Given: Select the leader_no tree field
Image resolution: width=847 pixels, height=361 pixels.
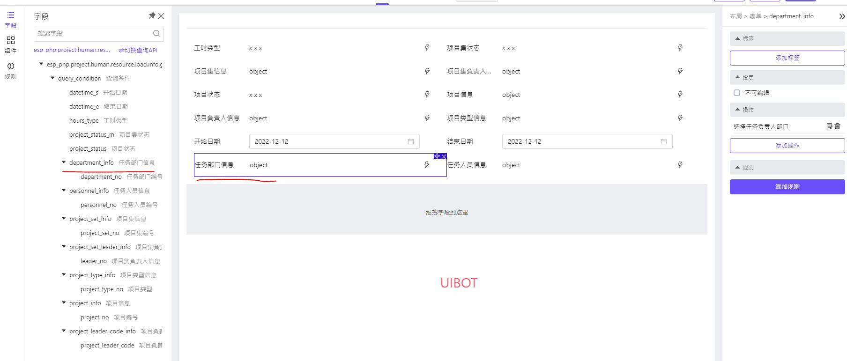Looking at the screenshot, I should click(x=120, y=261).
